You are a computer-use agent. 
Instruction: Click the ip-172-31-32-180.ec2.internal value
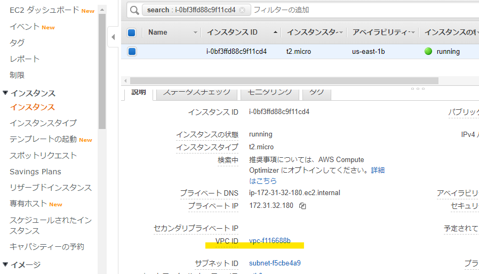tap(294, 193)
